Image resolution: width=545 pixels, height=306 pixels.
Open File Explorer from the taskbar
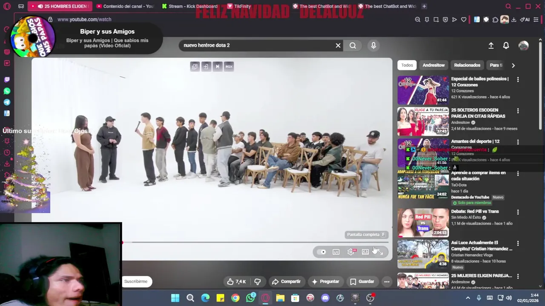280,298
